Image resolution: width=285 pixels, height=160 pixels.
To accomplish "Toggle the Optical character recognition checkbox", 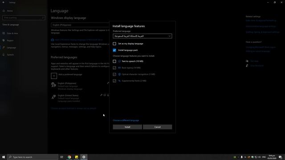I will (x=114, y=74).
